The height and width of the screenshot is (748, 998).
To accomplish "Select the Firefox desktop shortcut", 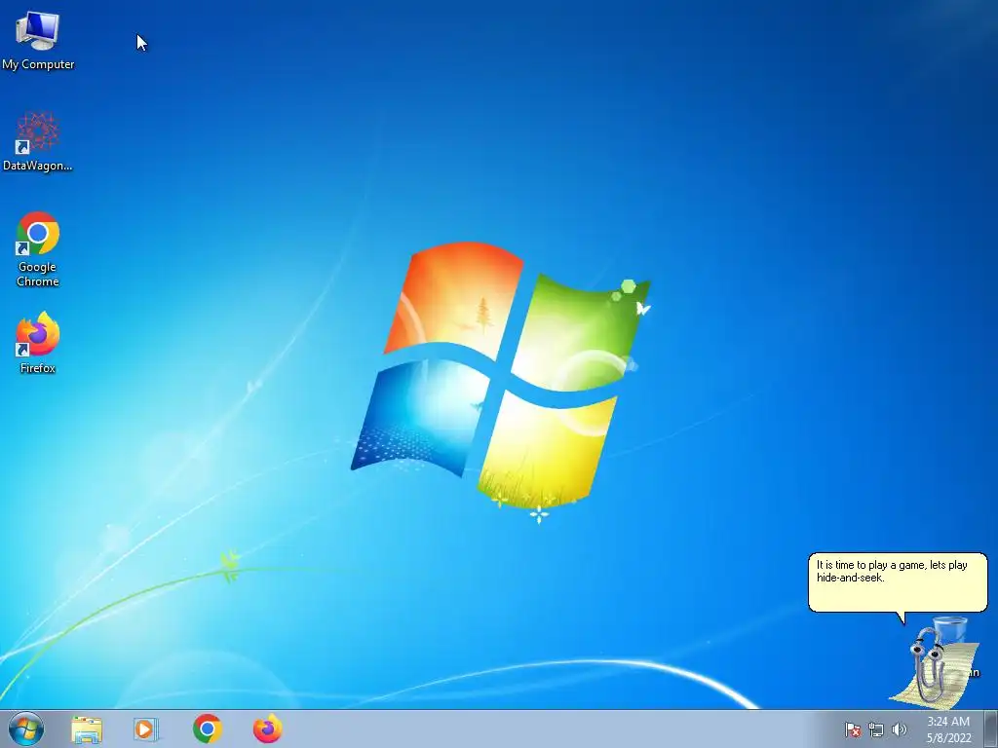I will point(38,342).
